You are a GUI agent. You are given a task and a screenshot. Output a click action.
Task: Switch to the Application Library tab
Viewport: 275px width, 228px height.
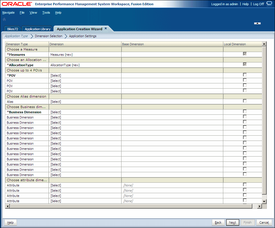(37, 29)
